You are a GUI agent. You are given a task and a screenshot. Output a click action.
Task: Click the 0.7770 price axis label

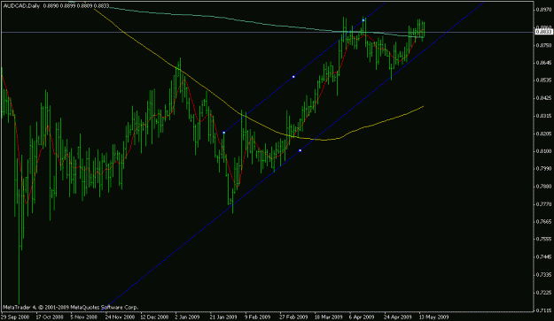coord(543,203)
